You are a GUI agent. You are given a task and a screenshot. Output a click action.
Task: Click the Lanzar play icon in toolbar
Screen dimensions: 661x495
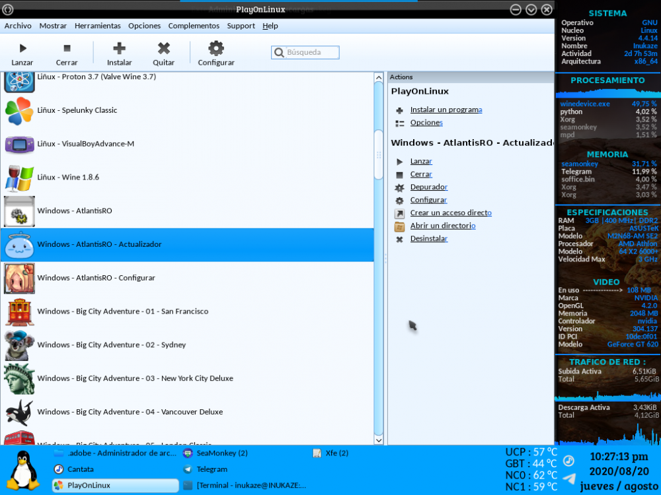click(x=22, y=48)
